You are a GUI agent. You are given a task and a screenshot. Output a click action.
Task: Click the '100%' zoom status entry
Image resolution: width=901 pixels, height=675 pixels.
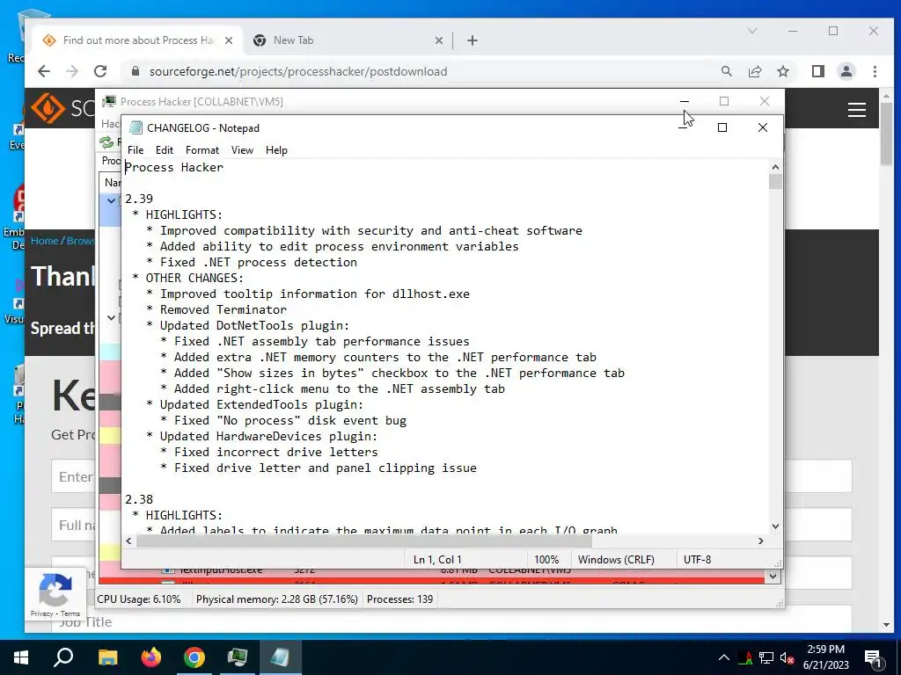546,559
